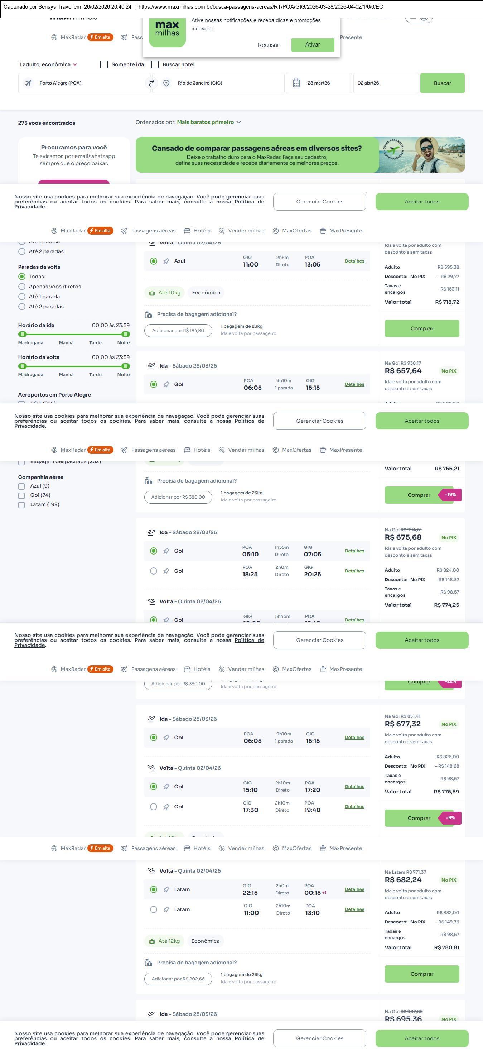483x1056 pixels.
Task: Click the pin icon next to Azul flight
Action: [x=166, y=261]
